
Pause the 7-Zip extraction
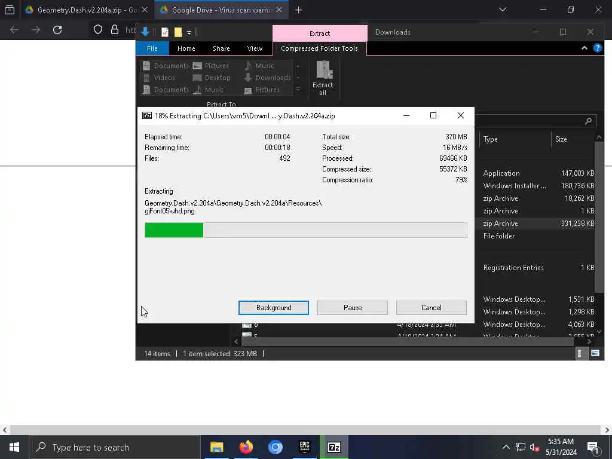[x=353, y=308]
